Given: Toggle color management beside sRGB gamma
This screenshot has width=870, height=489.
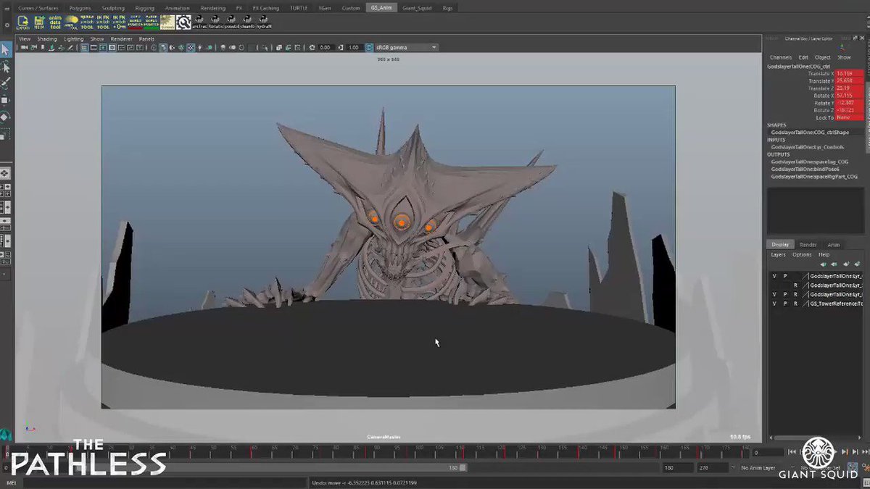Looking at the screenshot, I should coord(370,47).
